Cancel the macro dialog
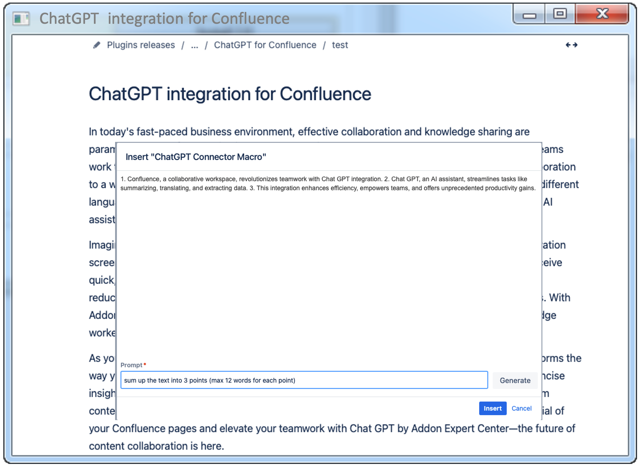 pyautogui.click(x=522, y=408)
